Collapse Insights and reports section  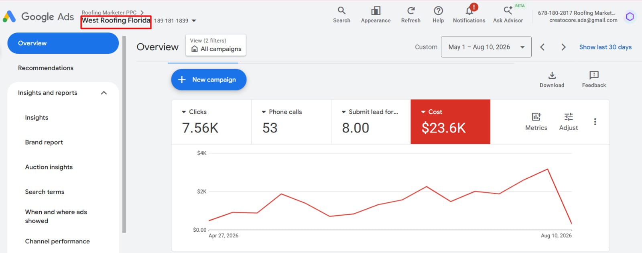(x=104, y=93)
